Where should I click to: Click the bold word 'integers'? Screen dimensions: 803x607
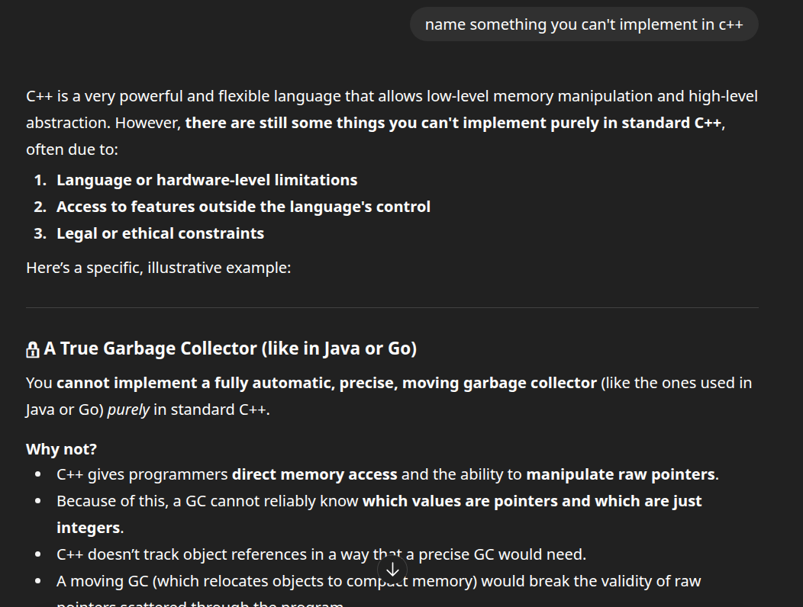pos(88,528)
